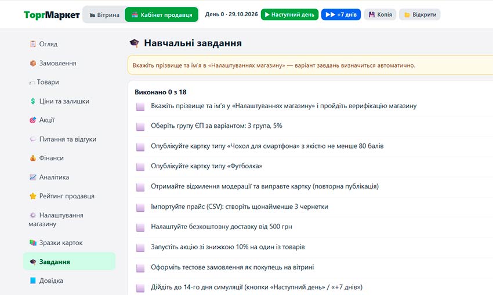Screen dimensions: 493x295
Task: Check the відхилення модерації task box
Action: 140,187
